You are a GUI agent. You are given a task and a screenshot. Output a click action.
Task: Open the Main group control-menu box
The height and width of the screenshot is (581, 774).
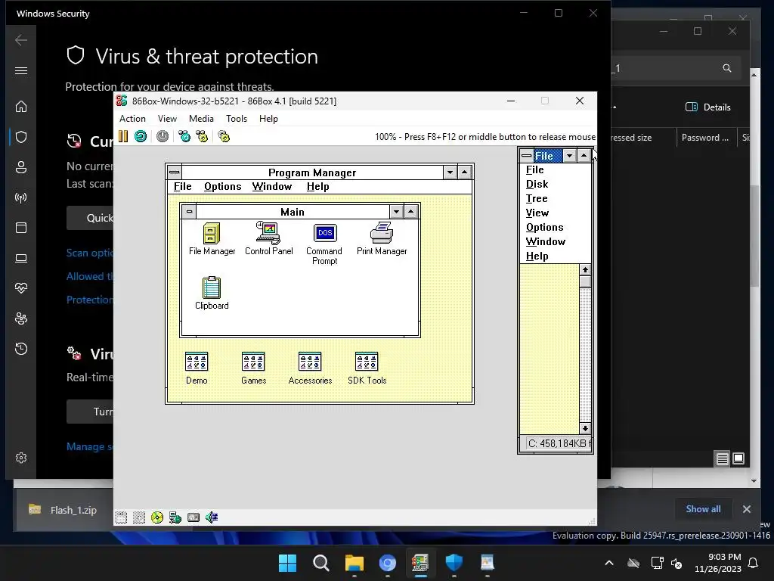(x=189, y=212)
